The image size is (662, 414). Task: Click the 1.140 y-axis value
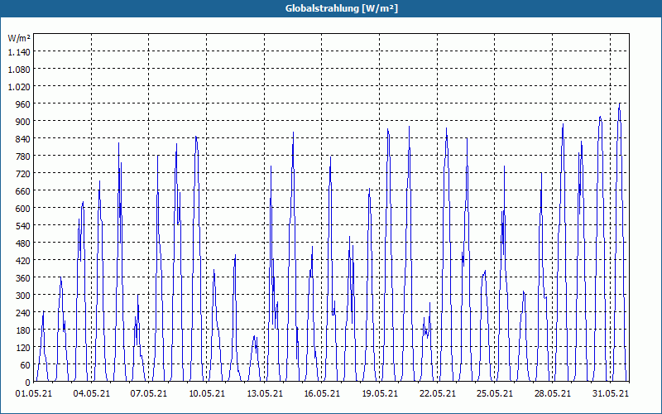19,51
